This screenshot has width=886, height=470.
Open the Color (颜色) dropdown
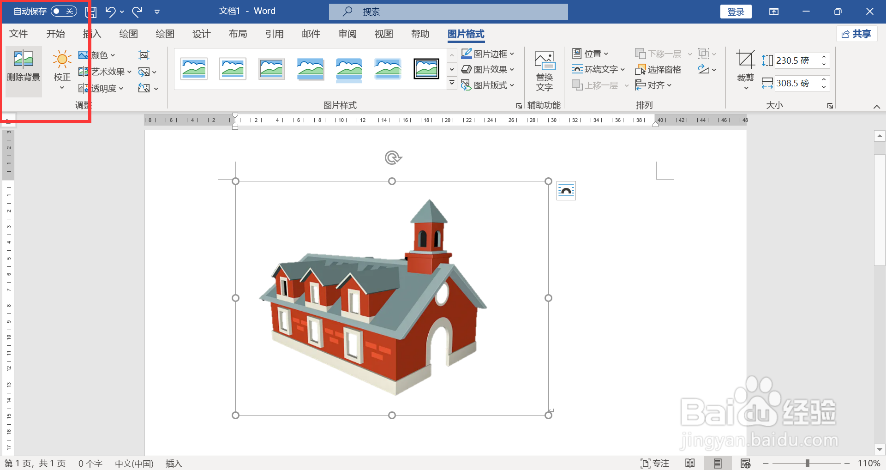[x=97, y=55]
